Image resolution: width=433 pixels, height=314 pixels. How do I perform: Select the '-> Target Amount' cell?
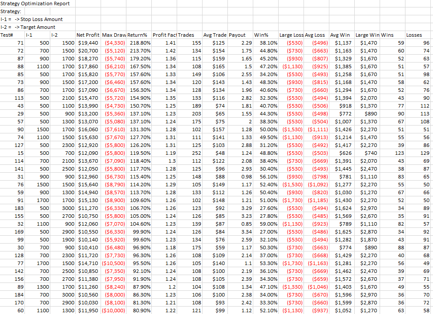point(35,27)
